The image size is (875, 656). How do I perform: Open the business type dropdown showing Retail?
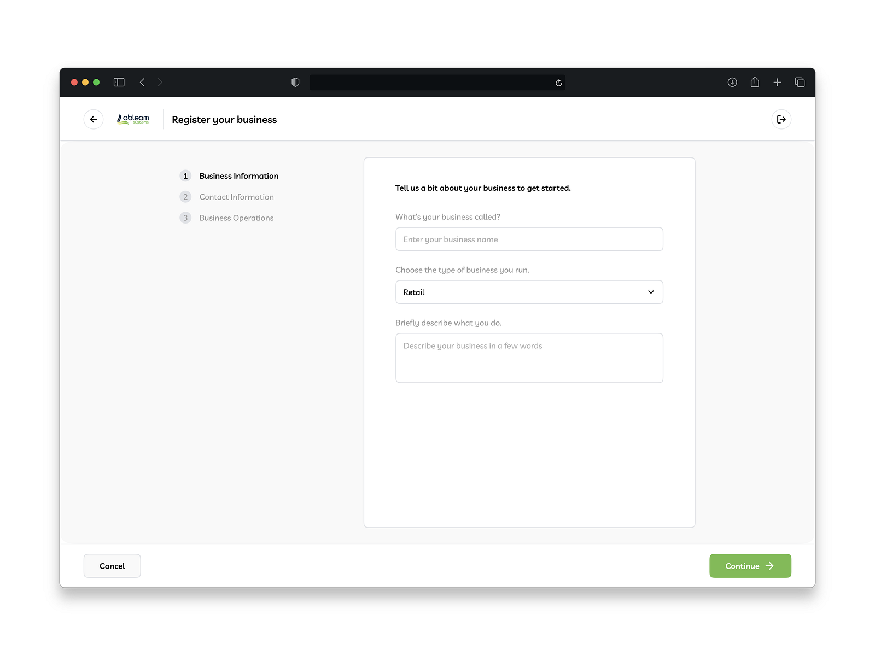point(529,292)
